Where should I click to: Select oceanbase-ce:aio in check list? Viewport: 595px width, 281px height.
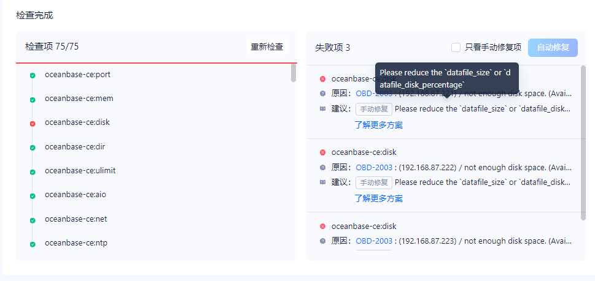[x=75, y=195]
